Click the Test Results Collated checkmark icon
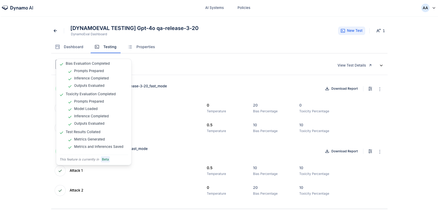Image resolution: width=443 pixels, height=216 pixels. pos(61,133)
